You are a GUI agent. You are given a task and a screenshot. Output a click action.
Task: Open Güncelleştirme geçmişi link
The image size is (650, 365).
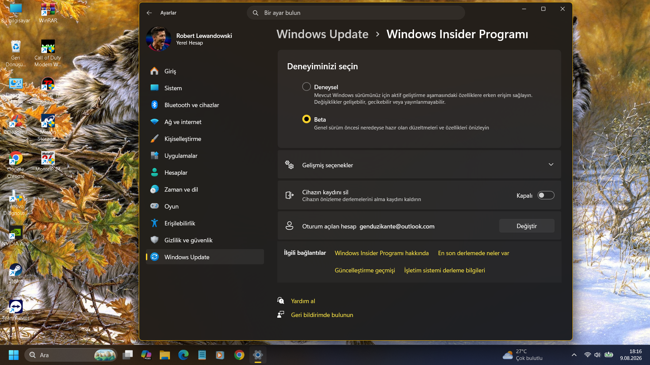(365, 270)
